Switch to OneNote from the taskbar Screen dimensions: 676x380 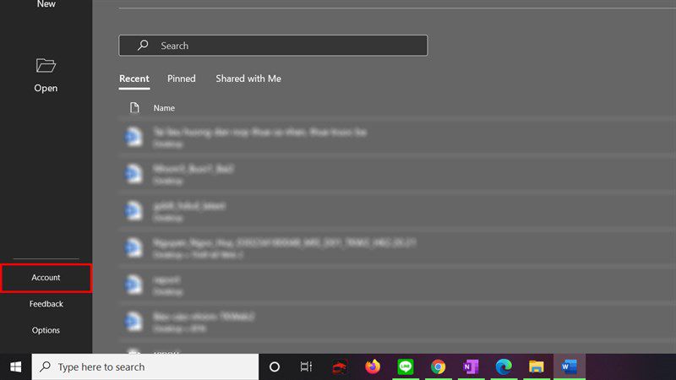click(x=471, y=366)
